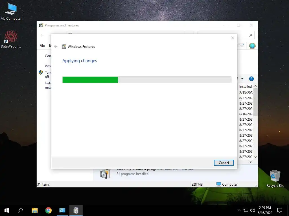
Task: Click the Applying changes progress bar
Action: [x=147, y=80]
